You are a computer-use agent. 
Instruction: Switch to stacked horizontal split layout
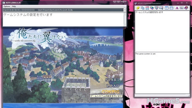point(171,8)
